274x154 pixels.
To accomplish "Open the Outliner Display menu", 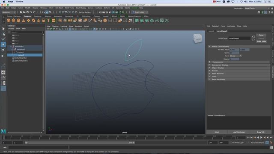I will pos(11,29).
